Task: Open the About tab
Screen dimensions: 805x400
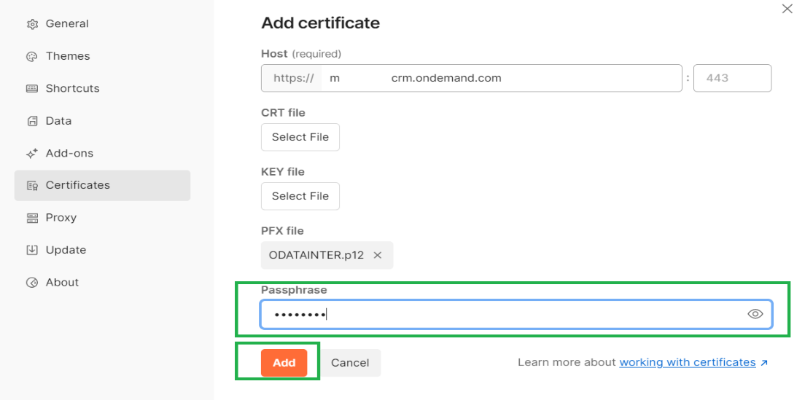Action: [x=103, y=283]
